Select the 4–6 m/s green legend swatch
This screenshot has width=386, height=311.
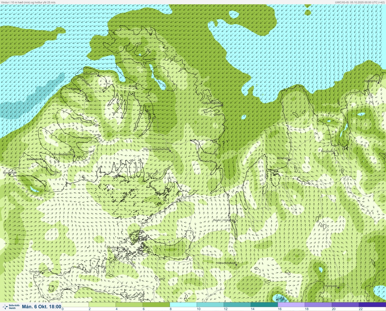tap(129, 305)
